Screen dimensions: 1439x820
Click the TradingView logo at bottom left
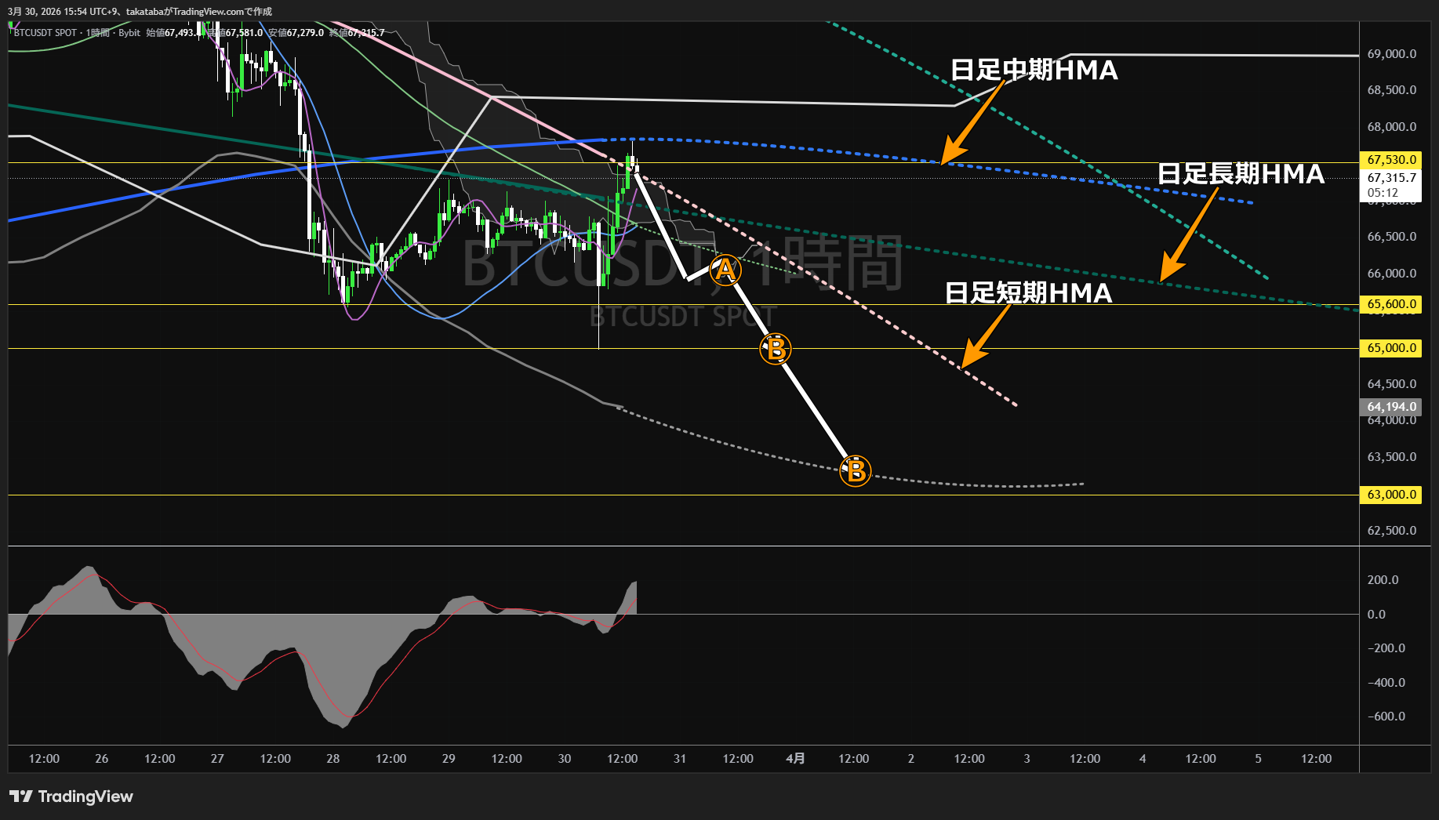tap(71, 796)
